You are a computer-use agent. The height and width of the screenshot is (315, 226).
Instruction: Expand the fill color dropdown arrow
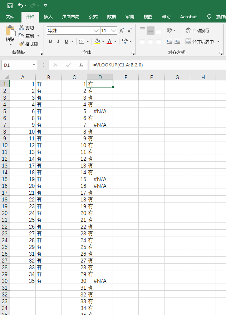(103, 41)
